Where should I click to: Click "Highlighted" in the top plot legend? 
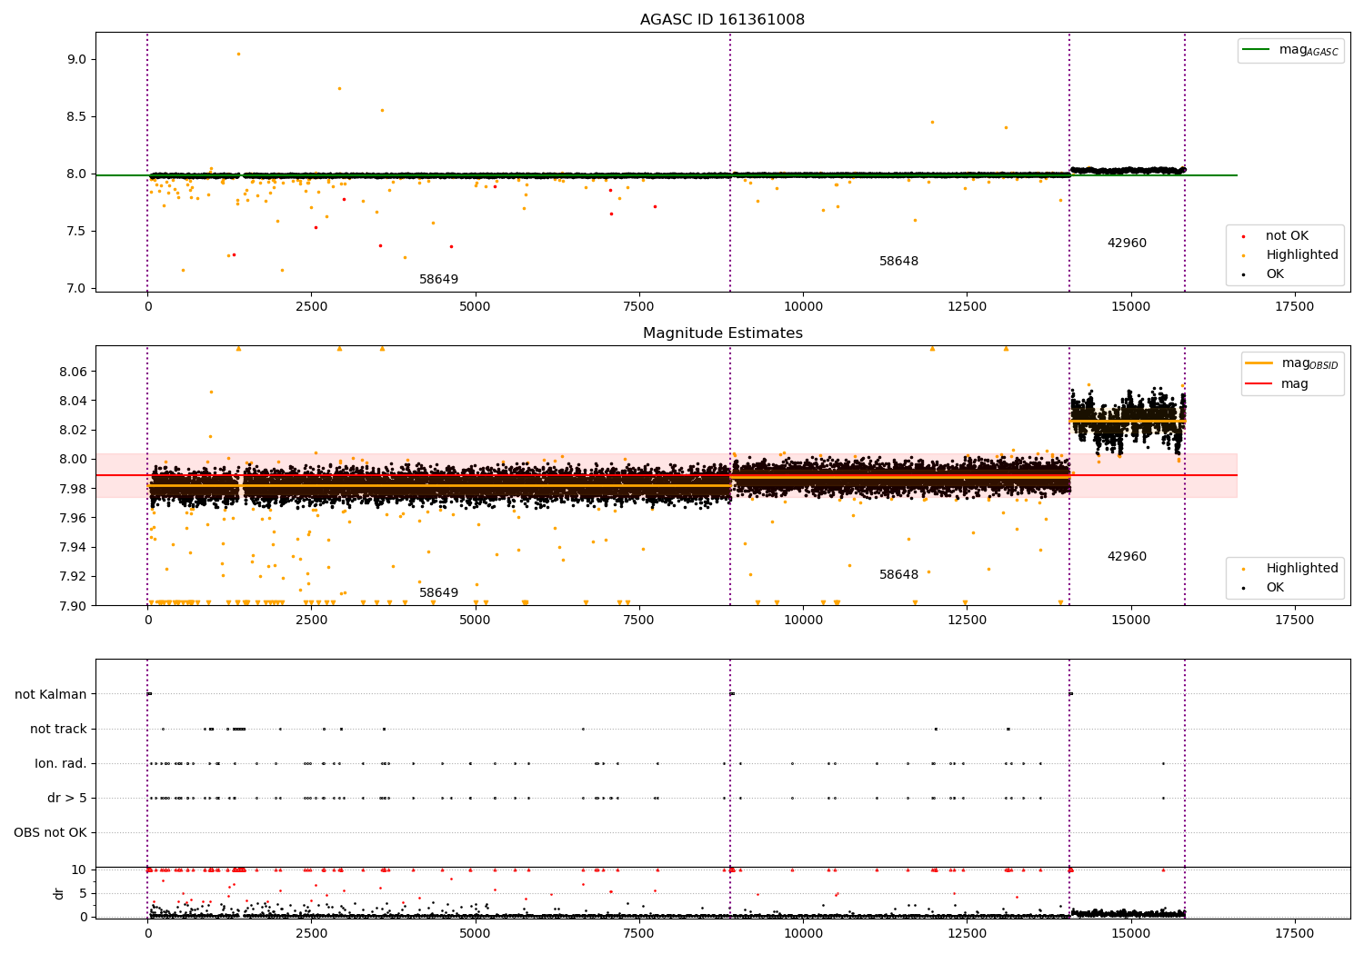click(1302, 255)
